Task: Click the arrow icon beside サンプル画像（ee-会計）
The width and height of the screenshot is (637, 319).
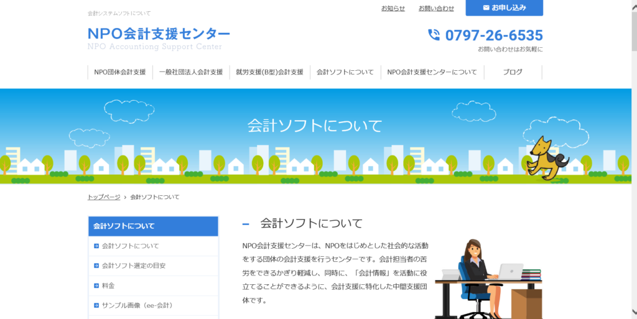Action: pyautogui.click(x=96, y=305)
